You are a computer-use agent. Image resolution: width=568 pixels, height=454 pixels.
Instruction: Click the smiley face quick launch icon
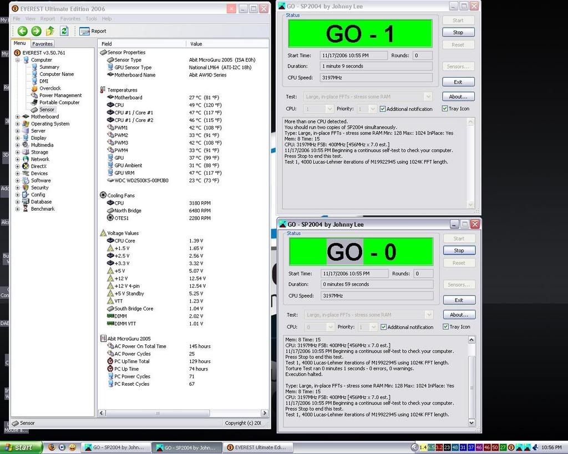73,447
